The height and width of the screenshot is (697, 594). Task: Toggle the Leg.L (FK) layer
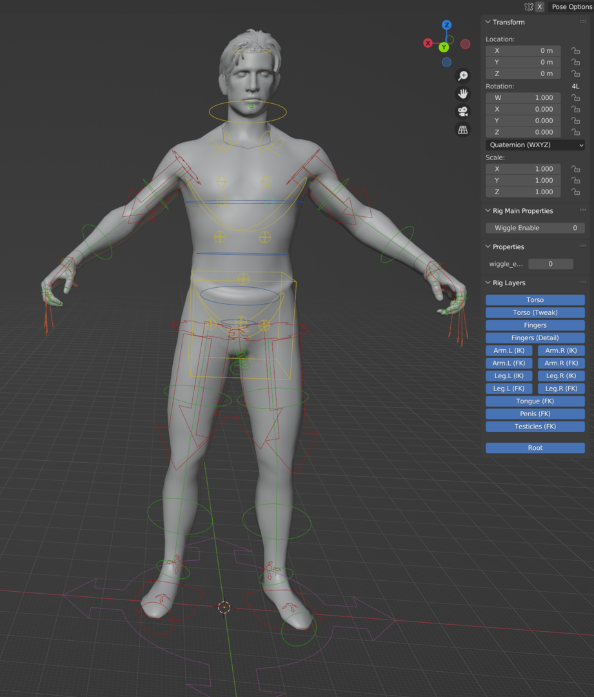click(x=509, y=389)
